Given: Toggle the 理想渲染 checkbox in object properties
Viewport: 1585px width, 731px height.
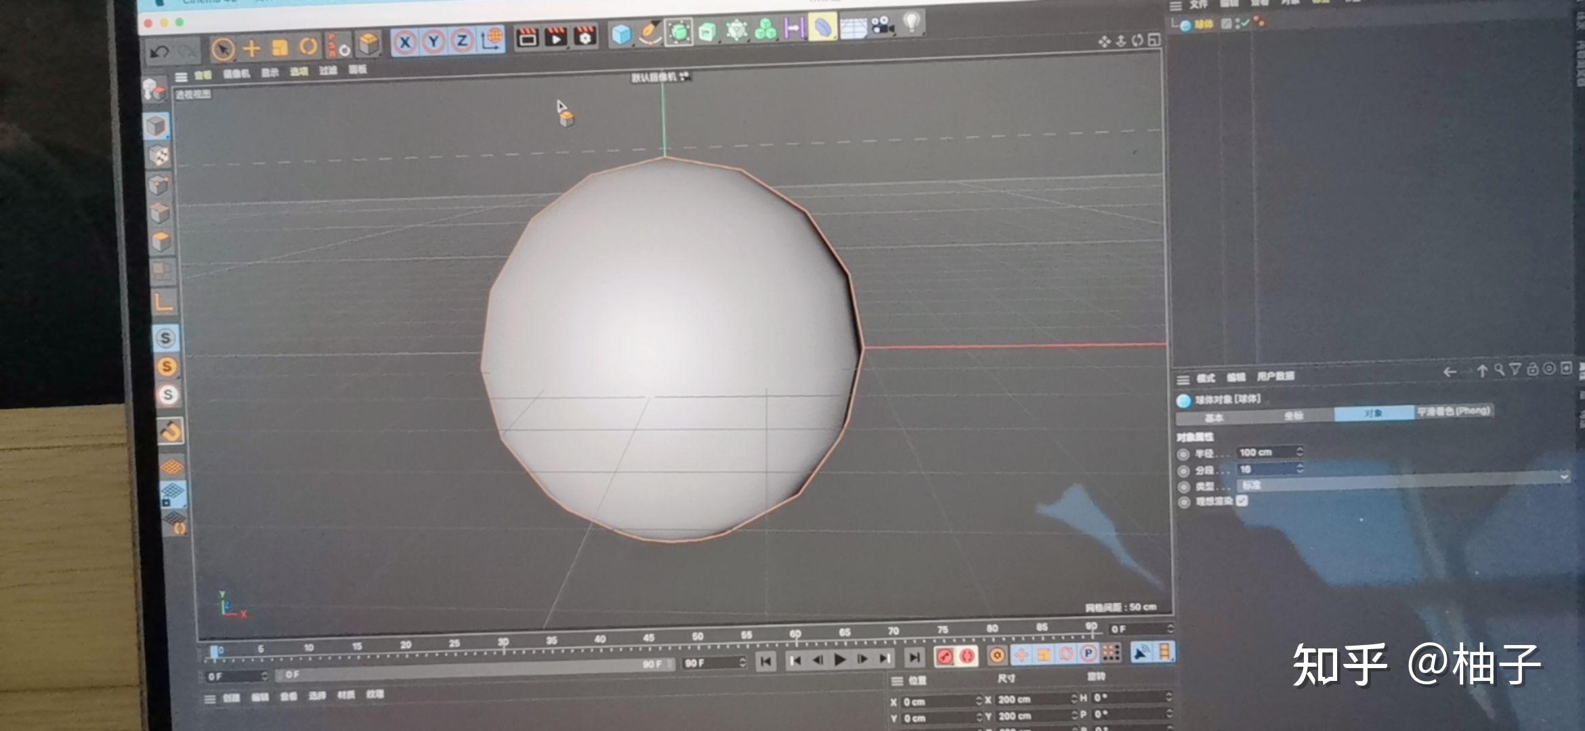Looking at the screenshot, I should (x=1242, y=502).
